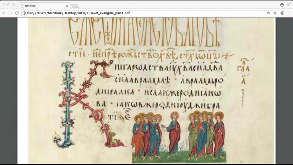Viewport: 293px width, 165px height.
Task: Click the zoom magnifier icon in address bar
Action: (x=268, y=13)
